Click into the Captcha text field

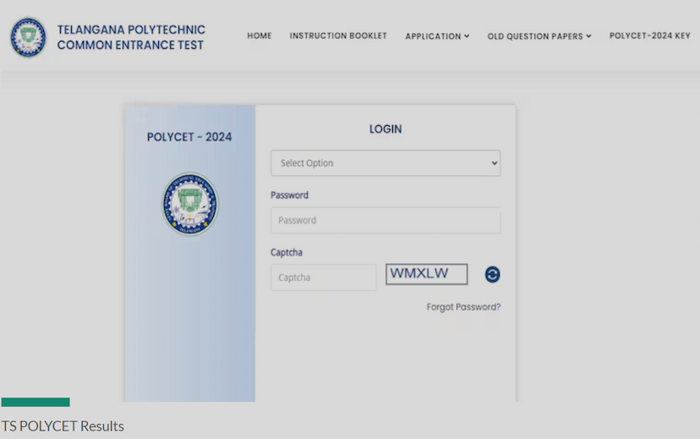[323, 277]
